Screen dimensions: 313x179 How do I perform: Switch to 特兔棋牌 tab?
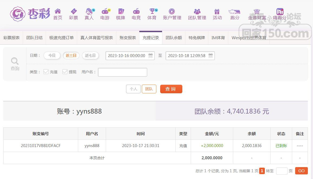tap(197, 38)
